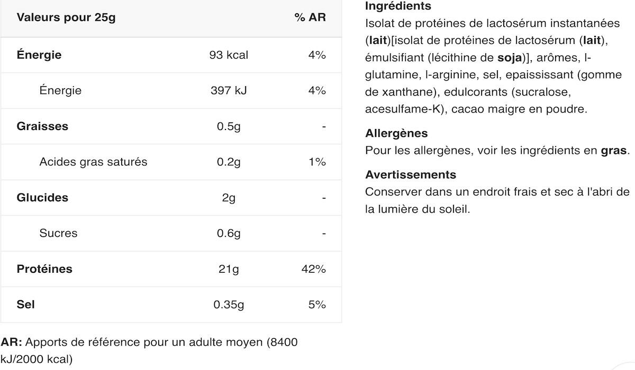Click the "0.35g" salt value
Image resolution: width=635 pixels, height=370 pixels.
229,304
